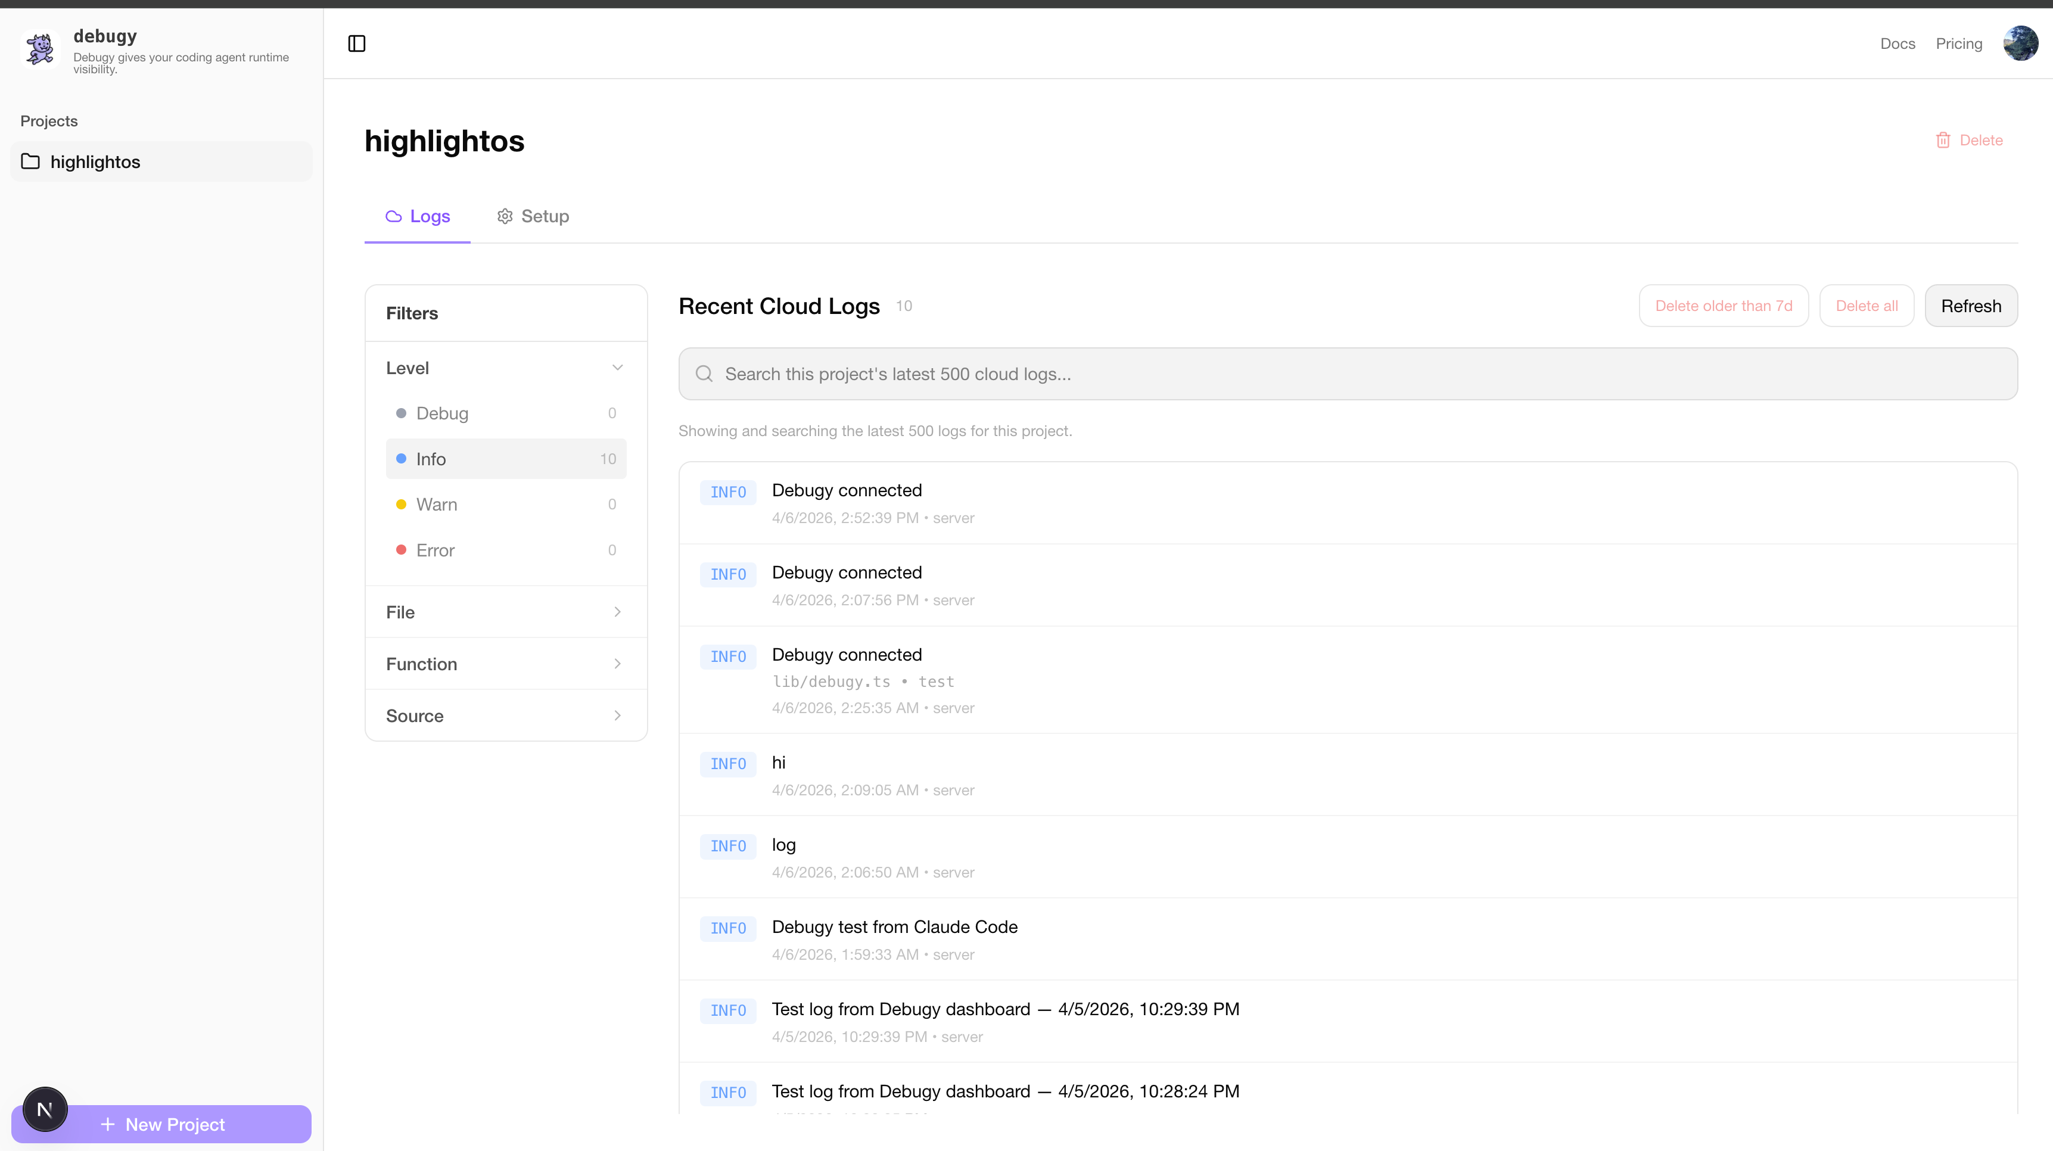Click Delete older than 7d
This screenshot has width=2053, height=1151.
pos(1723,306)
